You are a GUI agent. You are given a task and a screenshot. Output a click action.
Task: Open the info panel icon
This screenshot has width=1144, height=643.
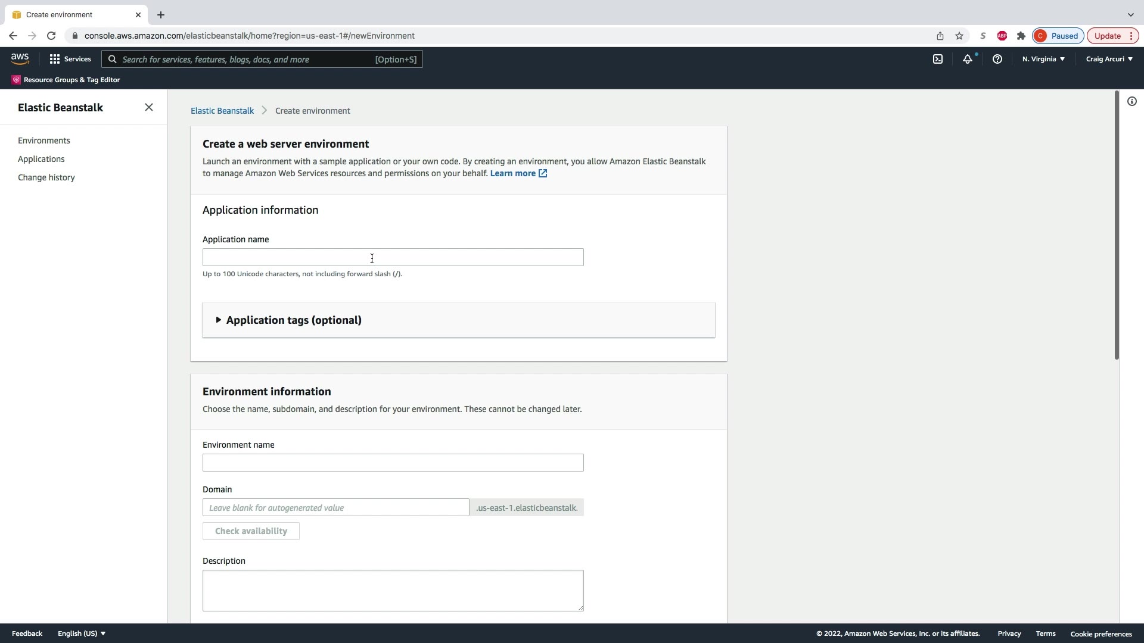(x=1131, y=101)
